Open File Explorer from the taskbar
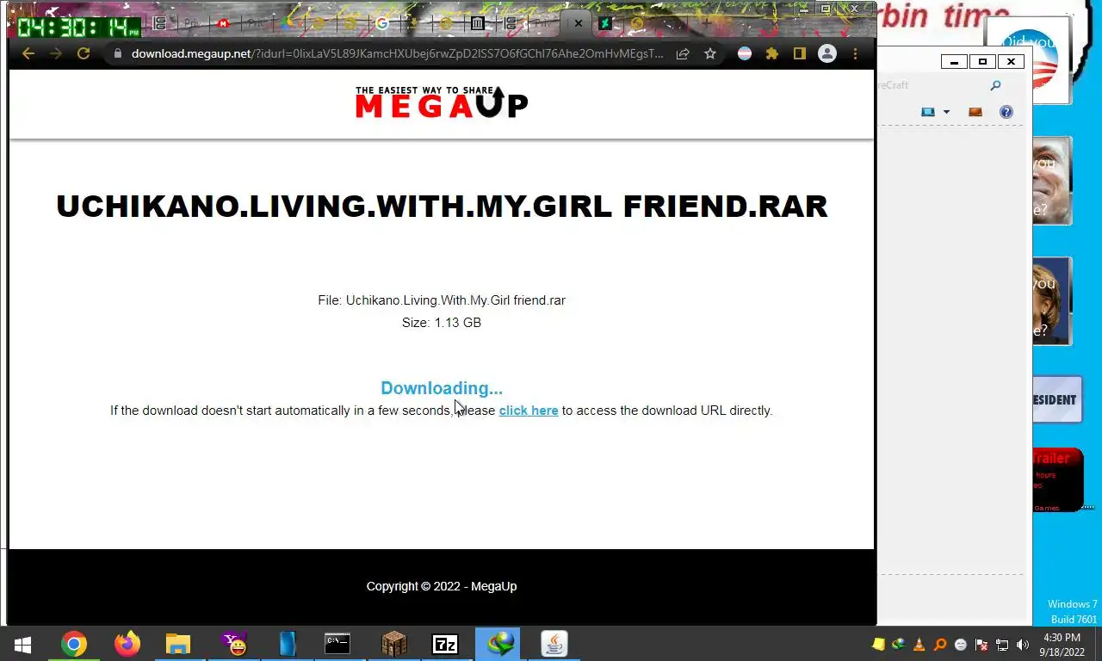Screen dimensions: 1102x661 coord(178,644)
